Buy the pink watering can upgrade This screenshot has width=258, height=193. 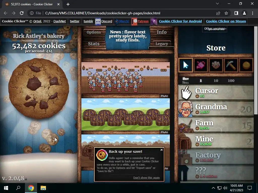point(201,65)
